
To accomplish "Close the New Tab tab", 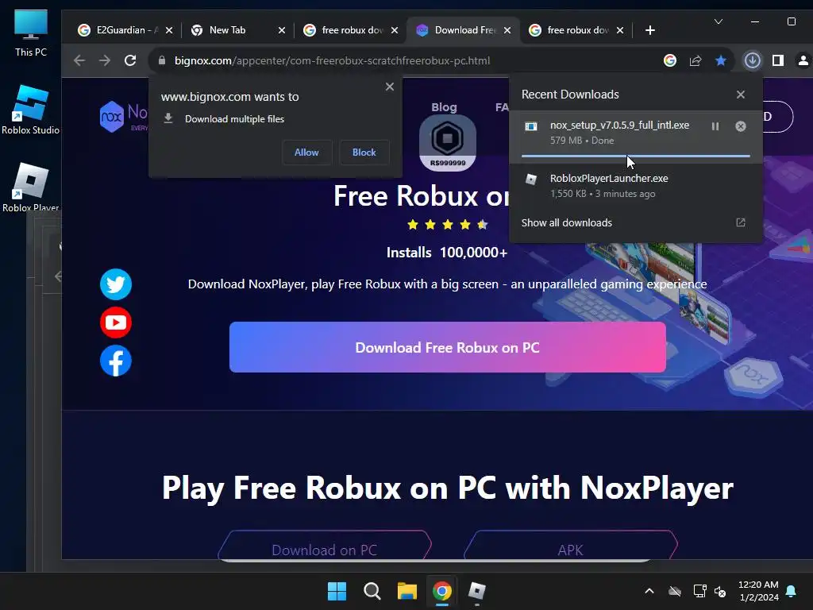I will point(282,30).
